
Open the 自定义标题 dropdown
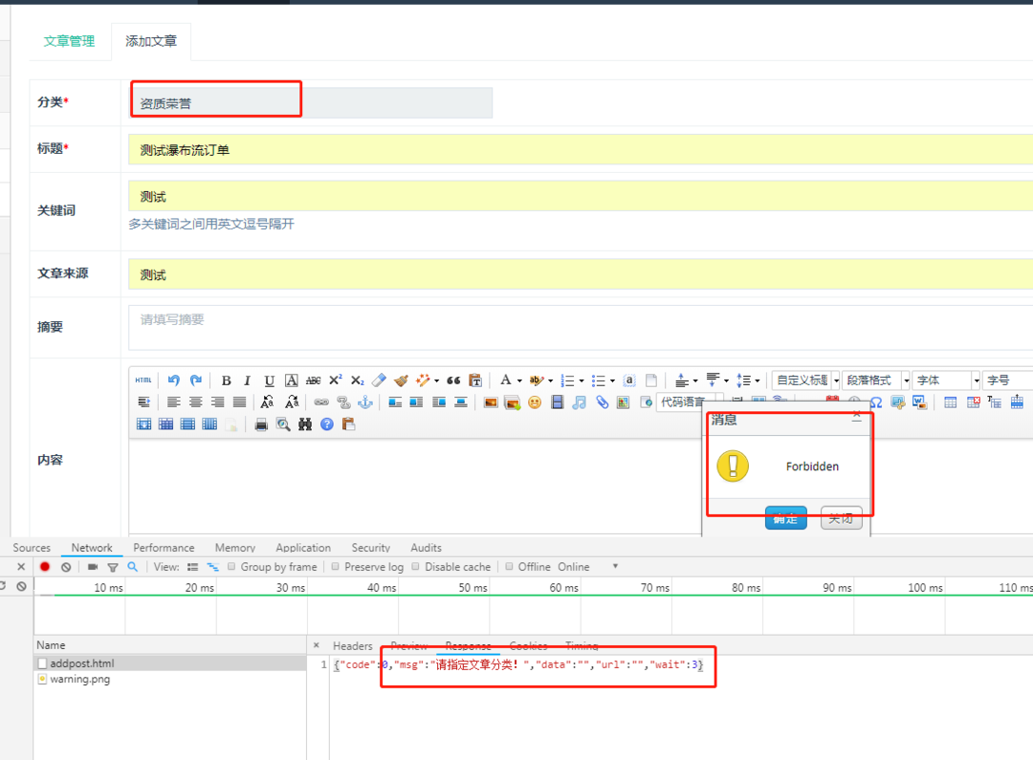[806, 380]
